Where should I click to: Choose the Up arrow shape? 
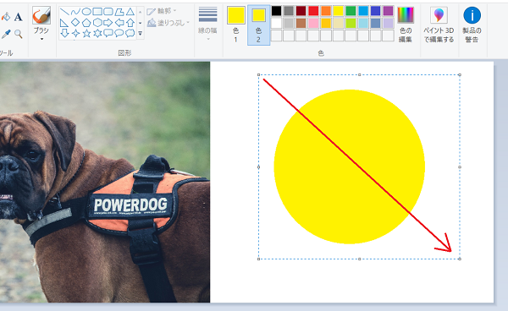click(x=130, y=23)
